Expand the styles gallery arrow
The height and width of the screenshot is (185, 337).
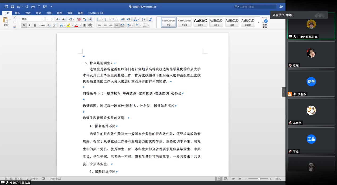(x=258, y=22)
